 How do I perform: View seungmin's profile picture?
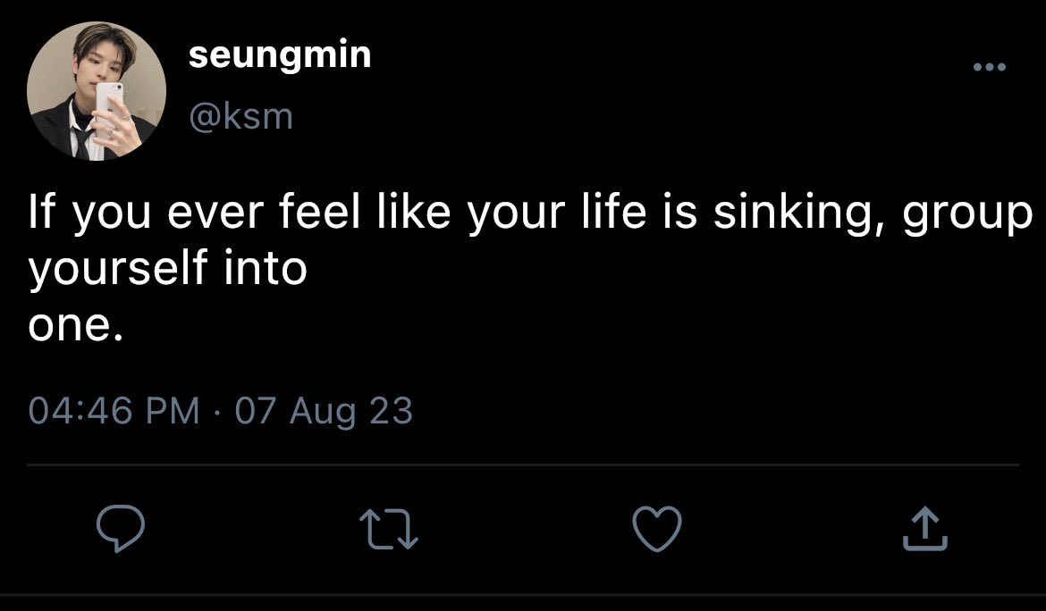tap(97, 93)
